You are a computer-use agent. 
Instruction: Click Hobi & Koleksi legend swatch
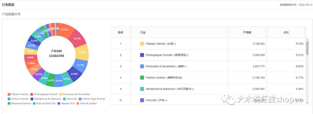click(78, 103)
